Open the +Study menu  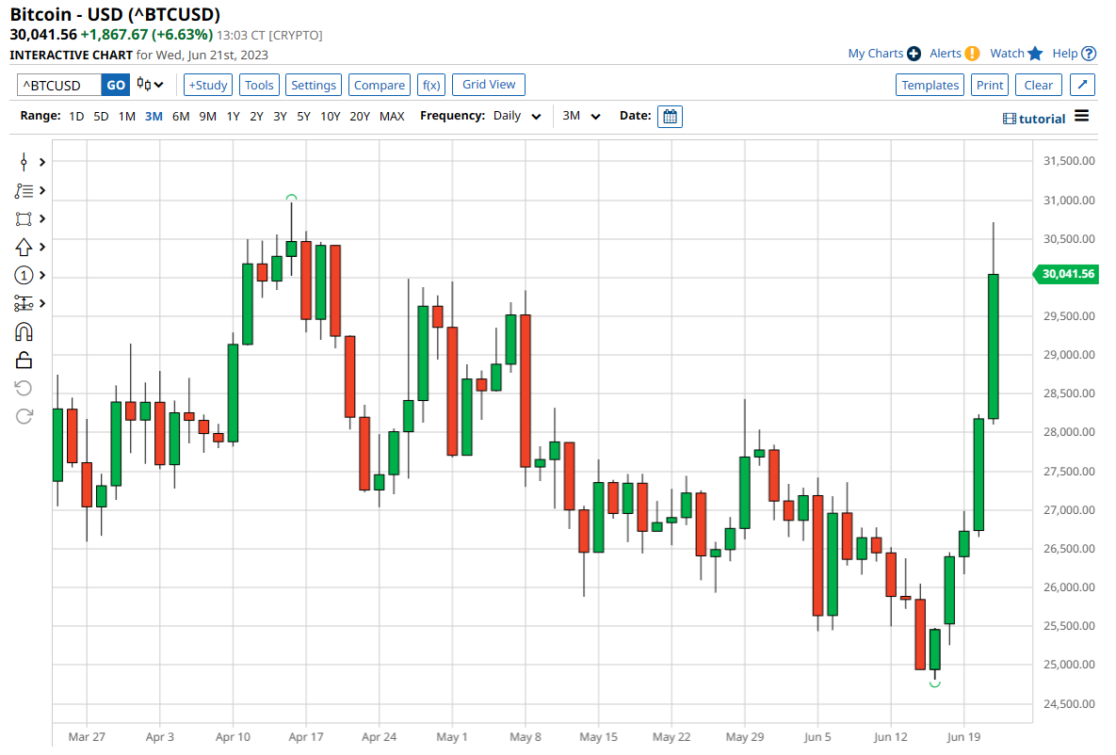point(208,85)
